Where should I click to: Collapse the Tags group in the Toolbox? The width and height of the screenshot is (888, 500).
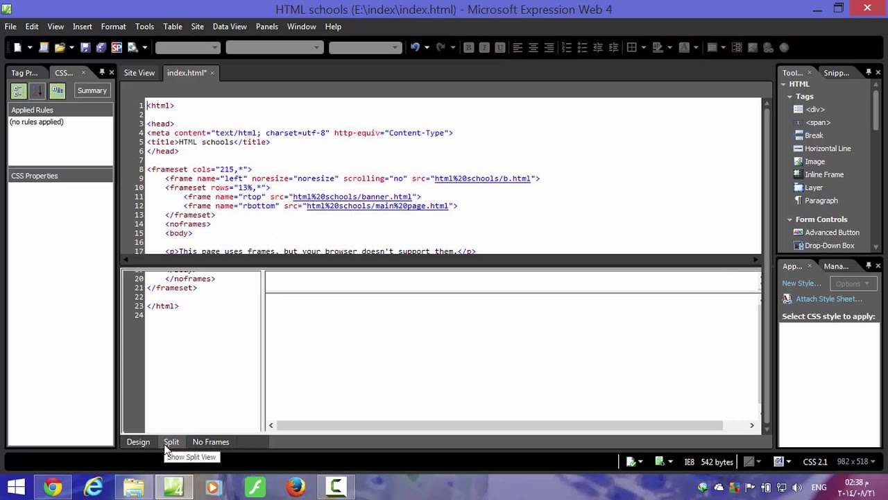[x=789, y=97]
